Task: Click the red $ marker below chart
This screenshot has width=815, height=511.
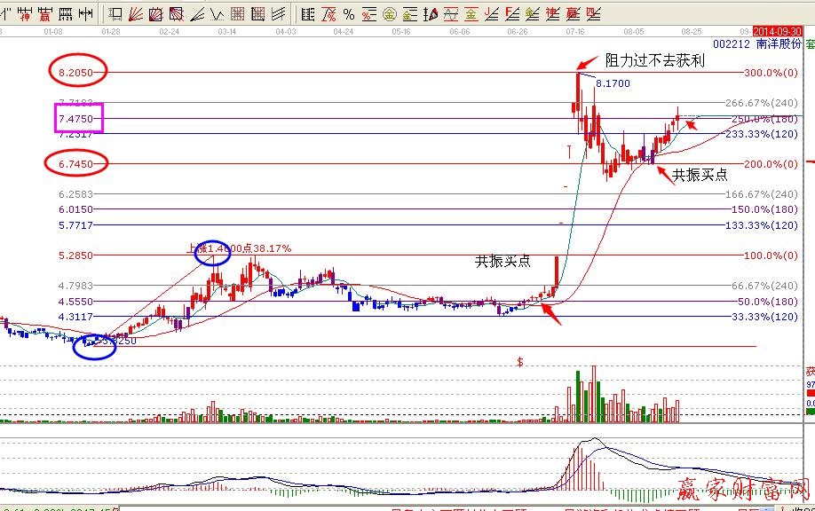Action: coord(520,361)
